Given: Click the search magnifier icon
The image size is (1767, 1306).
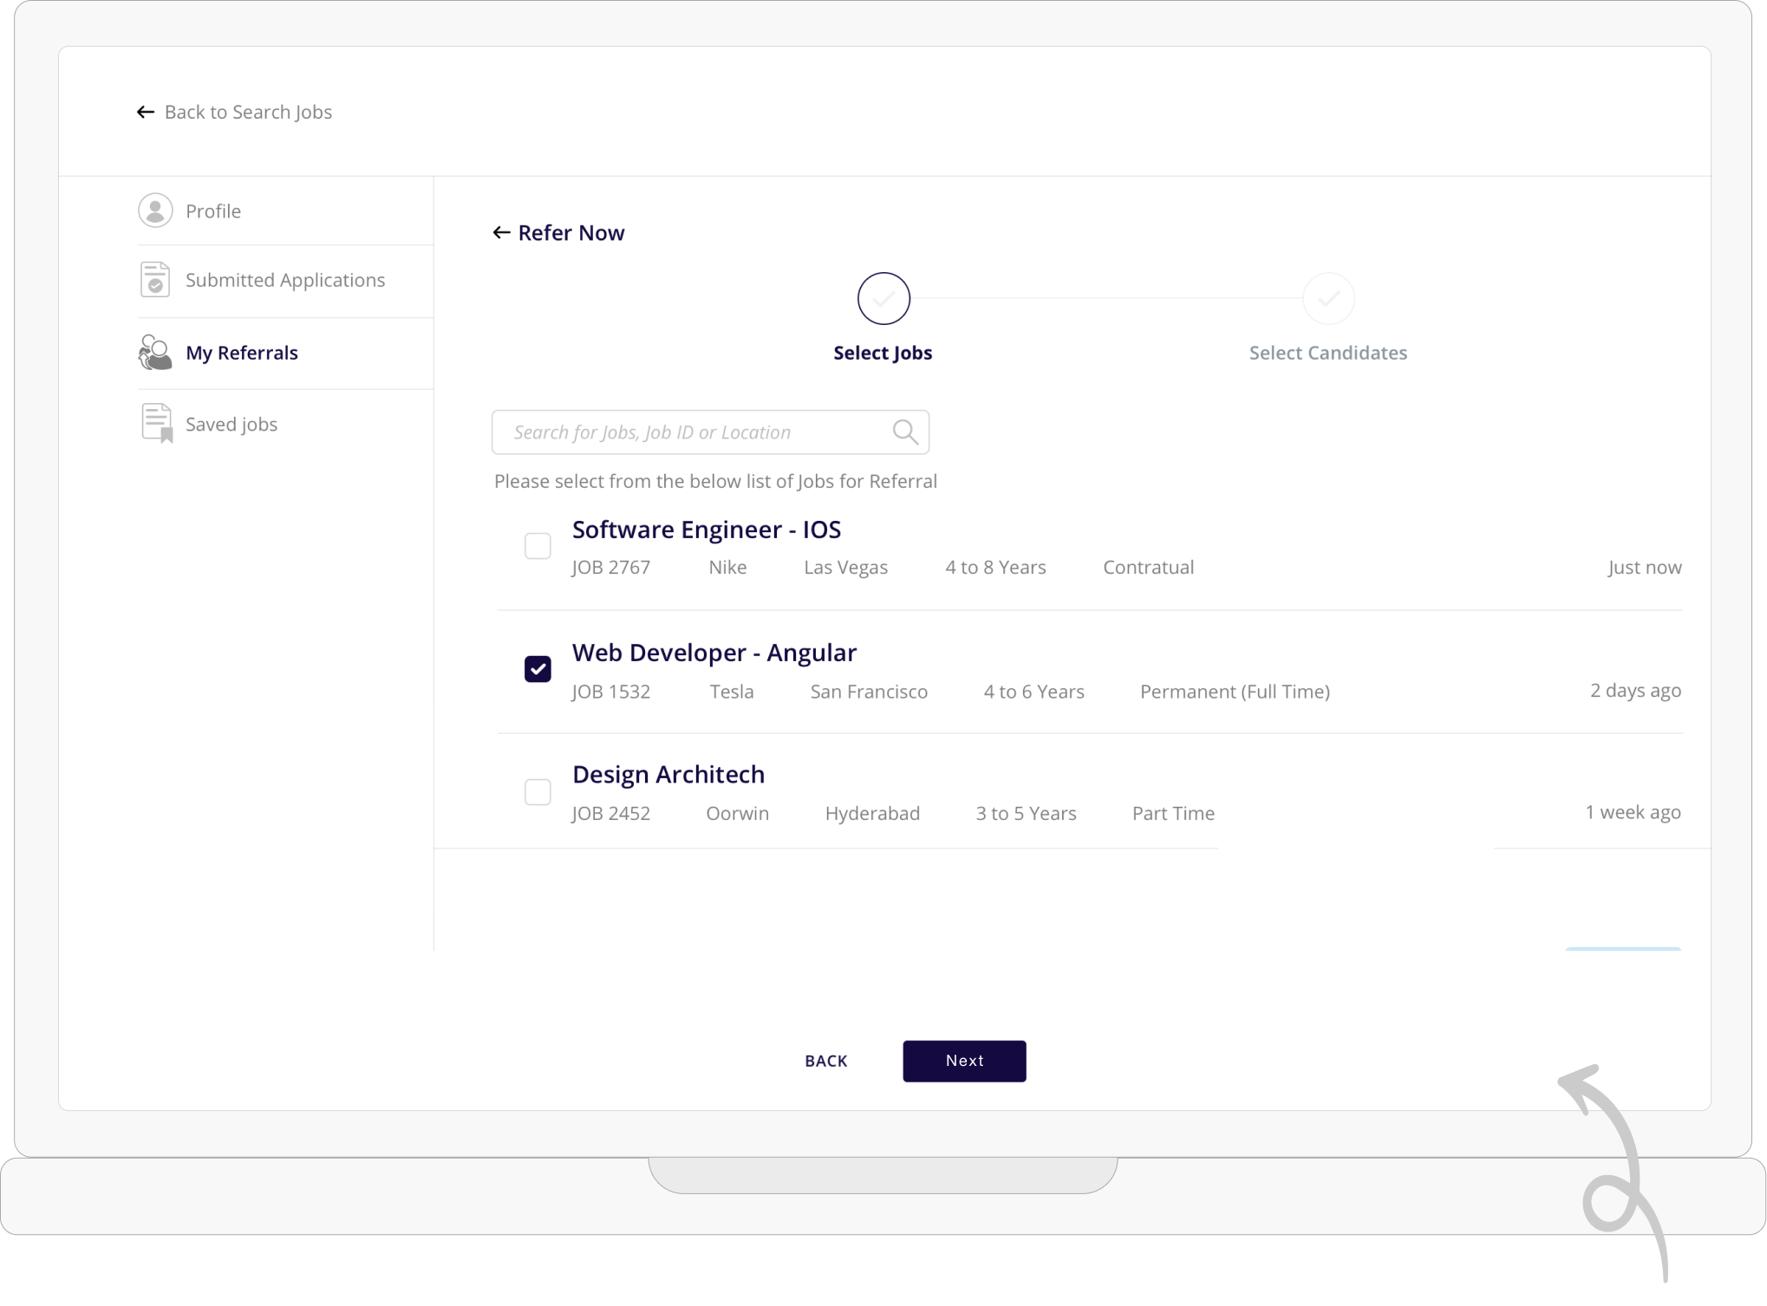Looking at the screenshot, I should [x=904, y=432].
